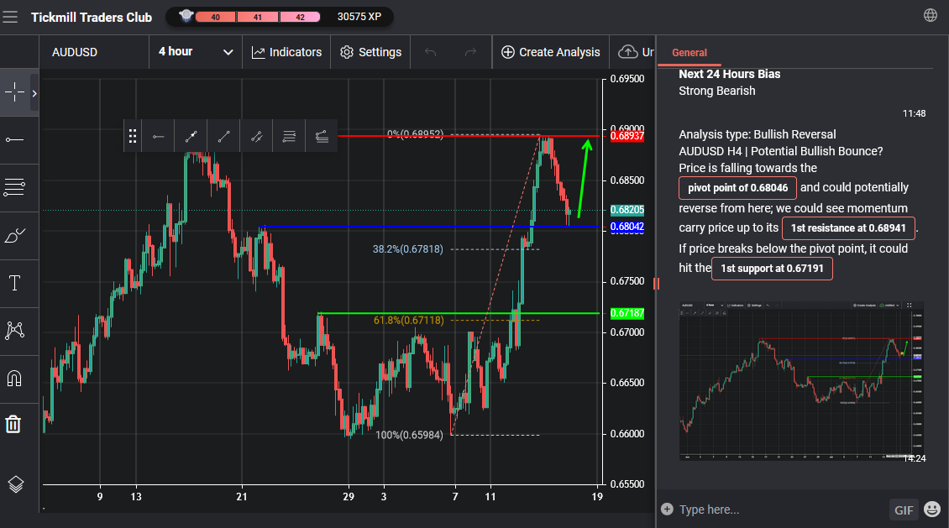Screen dimensions: 949x528
Task: Open the chart thumbnail in chat
Action: [801, 380]
